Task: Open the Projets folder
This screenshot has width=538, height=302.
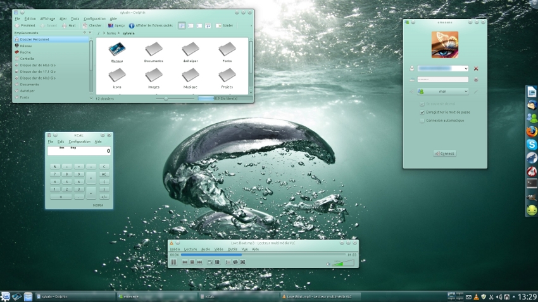Action: 227,78
